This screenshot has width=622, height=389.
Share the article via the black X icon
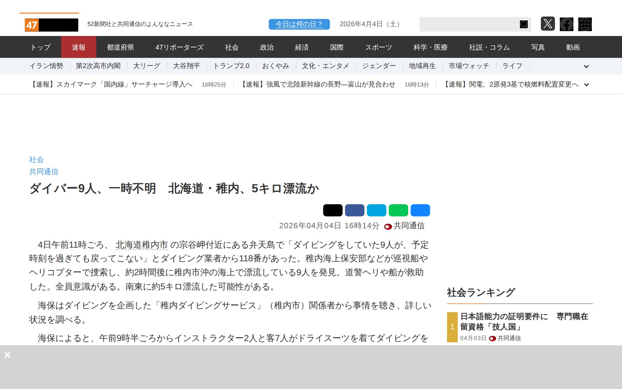pyautogui.click(x=333, y=210)
